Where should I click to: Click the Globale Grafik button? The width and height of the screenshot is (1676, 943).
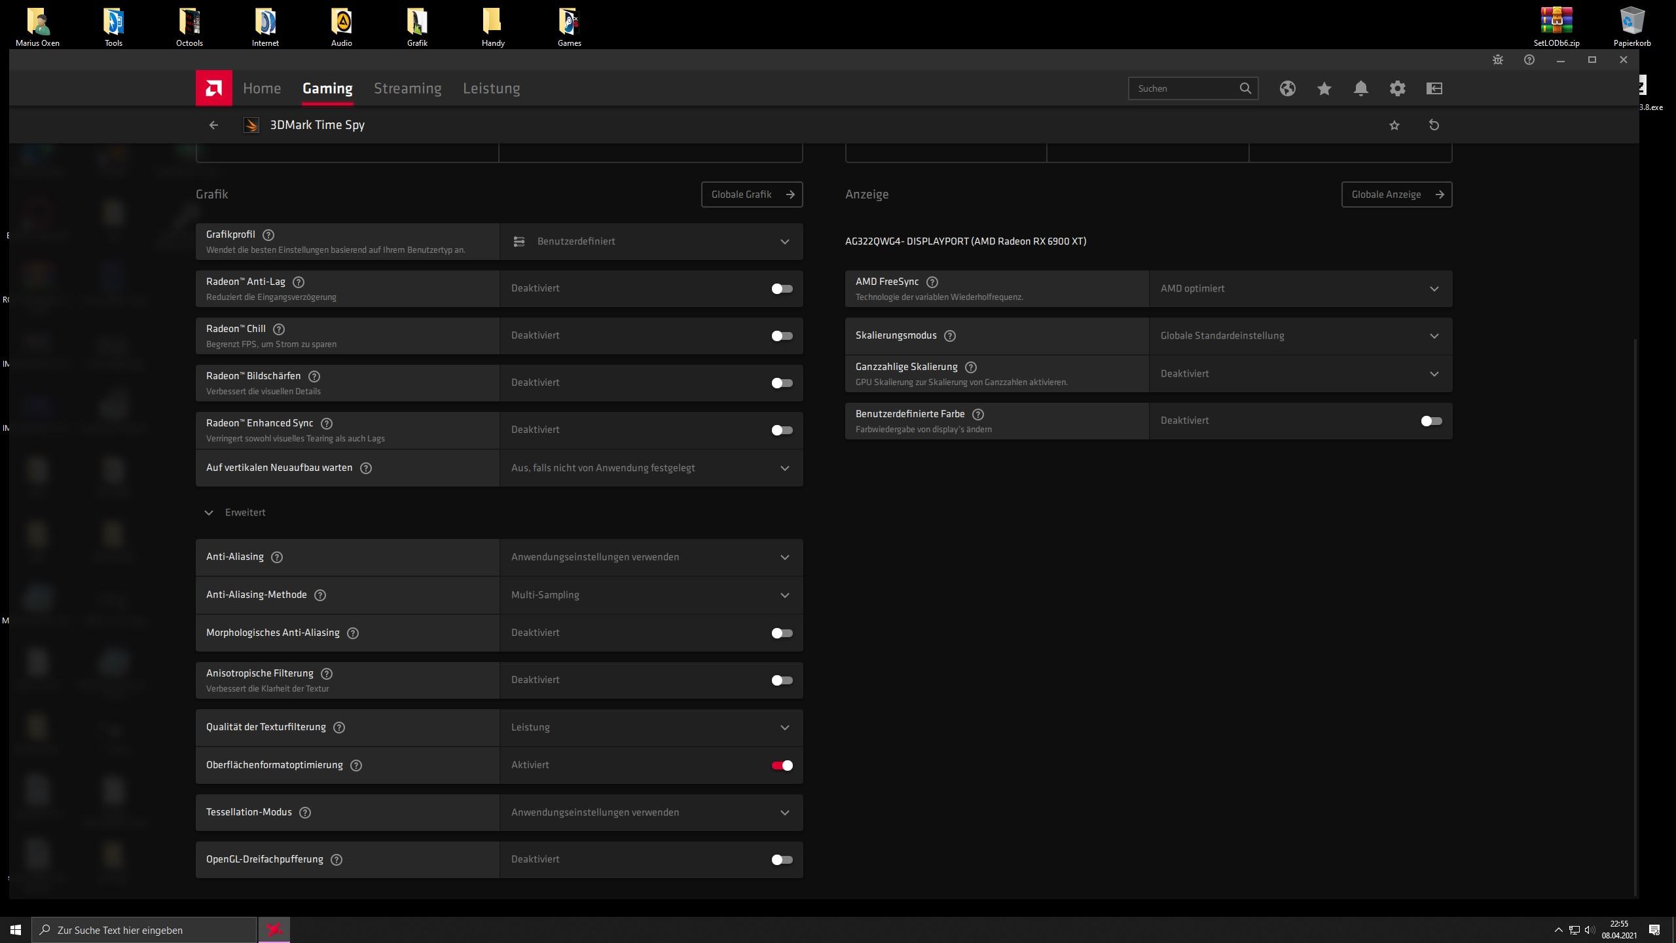752,194
